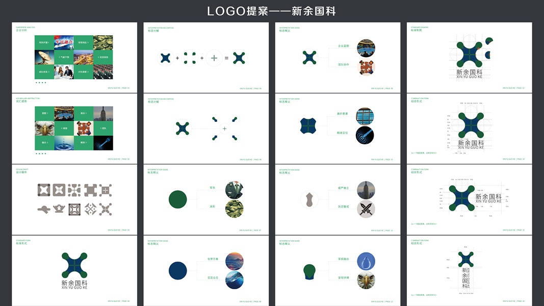Screen dimensions: 544x306
Task: Click the circular military uniform photo
Action: [x=234, y=190]
